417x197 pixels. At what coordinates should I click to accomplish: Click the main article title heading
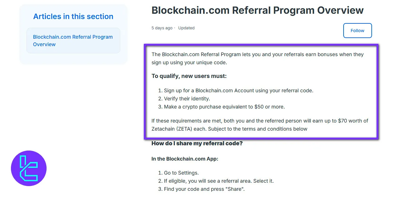coord(257,10)
